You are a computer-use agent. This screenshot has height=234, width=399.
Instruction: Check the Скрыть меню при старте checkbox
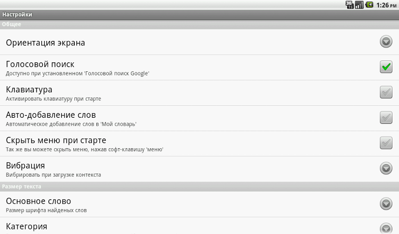coord(386,143)
